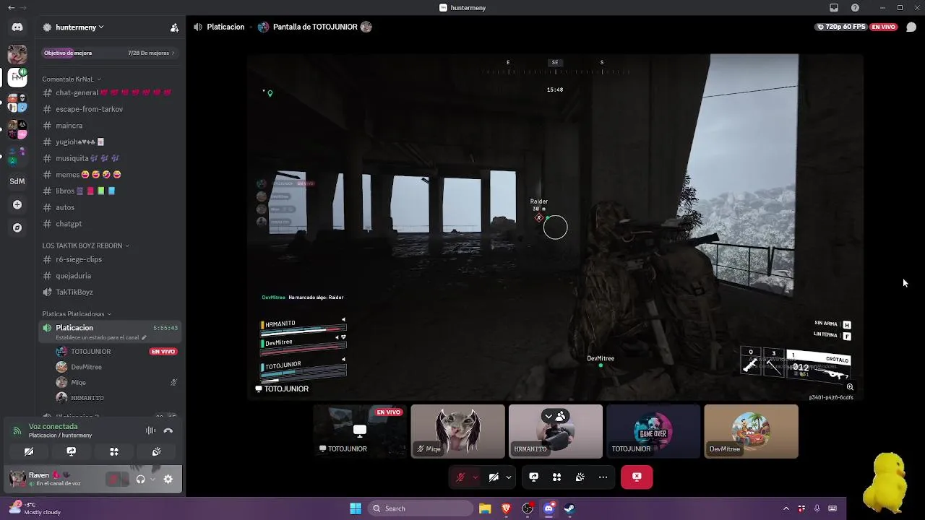Click magnifier zoom icon on stream corner
Viewport: 925px width, 520px height.
[850, 387]
